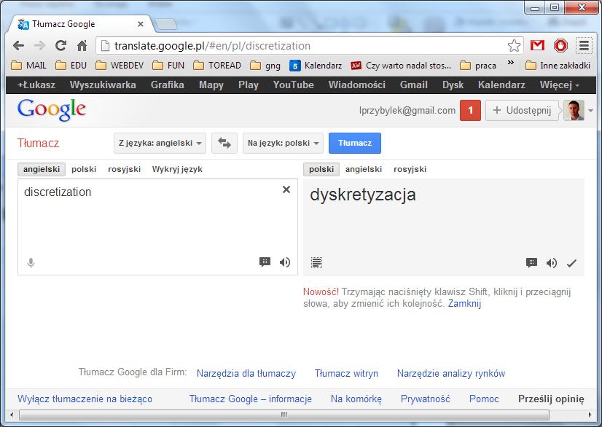Open the Pomoc link
Screen dimensions: 602x427
(484, 399)
